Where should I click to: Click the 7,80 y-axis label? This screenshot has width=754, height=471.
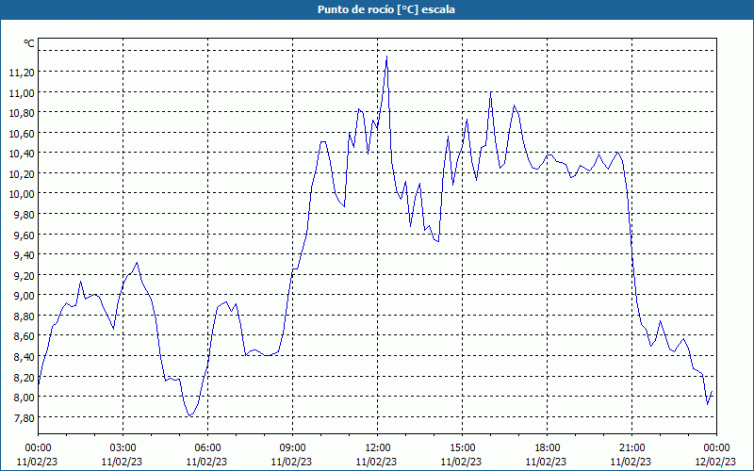click(x=25, y=417)
